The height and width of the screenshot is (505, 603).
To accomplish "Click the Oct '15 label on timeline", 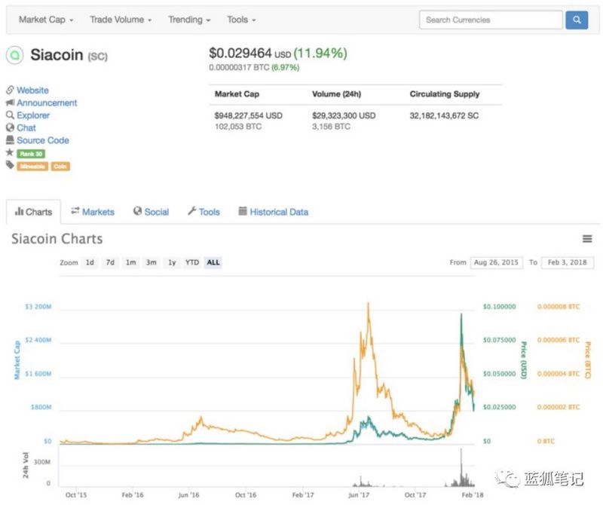I will coord(76,495).
